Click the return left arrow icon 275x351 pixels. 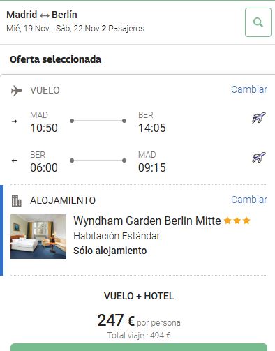15,160
